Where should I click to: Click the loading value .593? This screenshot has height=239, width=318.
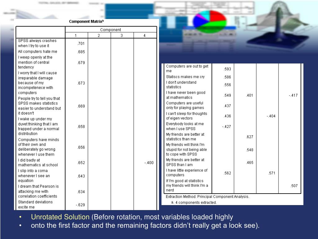click(x=227, y=69)
